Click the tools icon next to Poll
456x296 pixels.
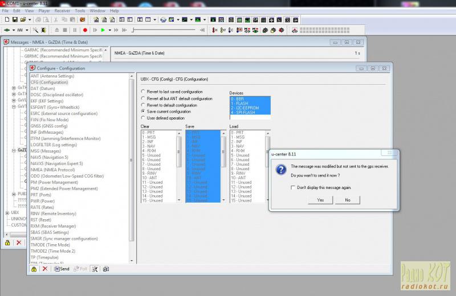pyautogui.click(x=95, y=269)
